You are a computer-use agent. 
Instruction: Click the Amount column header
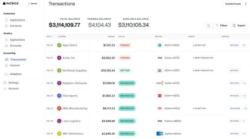tap(111, 37)
